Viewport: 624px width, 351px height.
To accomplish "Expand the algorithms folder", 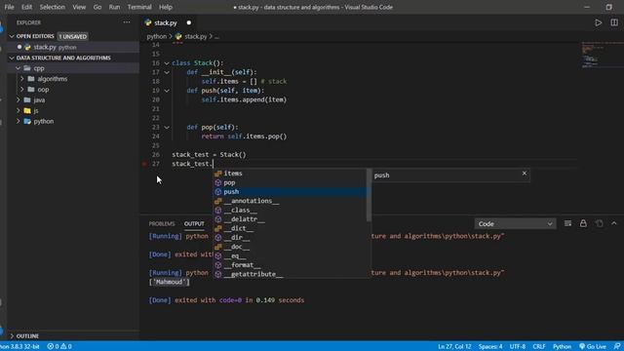I will (22, 79).
